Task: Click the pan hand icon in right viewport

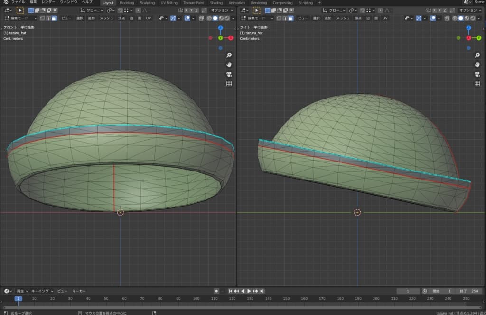Action: point(477,64)
